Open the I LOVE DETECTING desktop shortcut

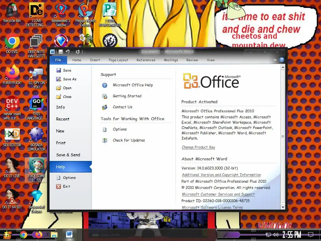click(36, 15)
